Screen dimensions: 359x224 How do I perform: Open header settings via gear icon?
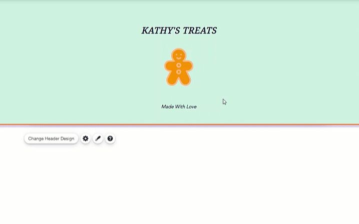[x=86, y=138]
